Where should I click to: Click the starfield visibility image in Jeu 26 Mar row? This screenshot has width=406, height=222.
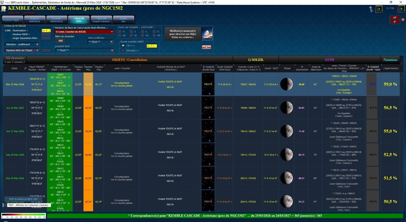(x=208, y=108)
